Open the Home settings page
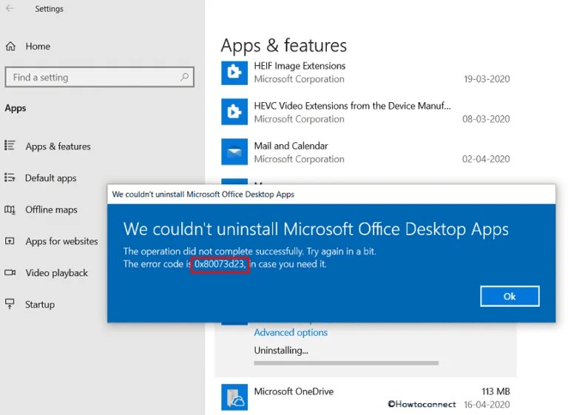568x415 pixels. tap(38, 47)
